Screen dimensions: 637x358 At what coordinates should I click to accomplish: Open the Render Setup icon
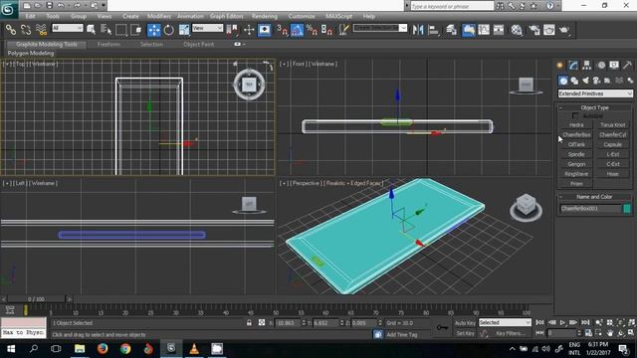pos(533,30)
